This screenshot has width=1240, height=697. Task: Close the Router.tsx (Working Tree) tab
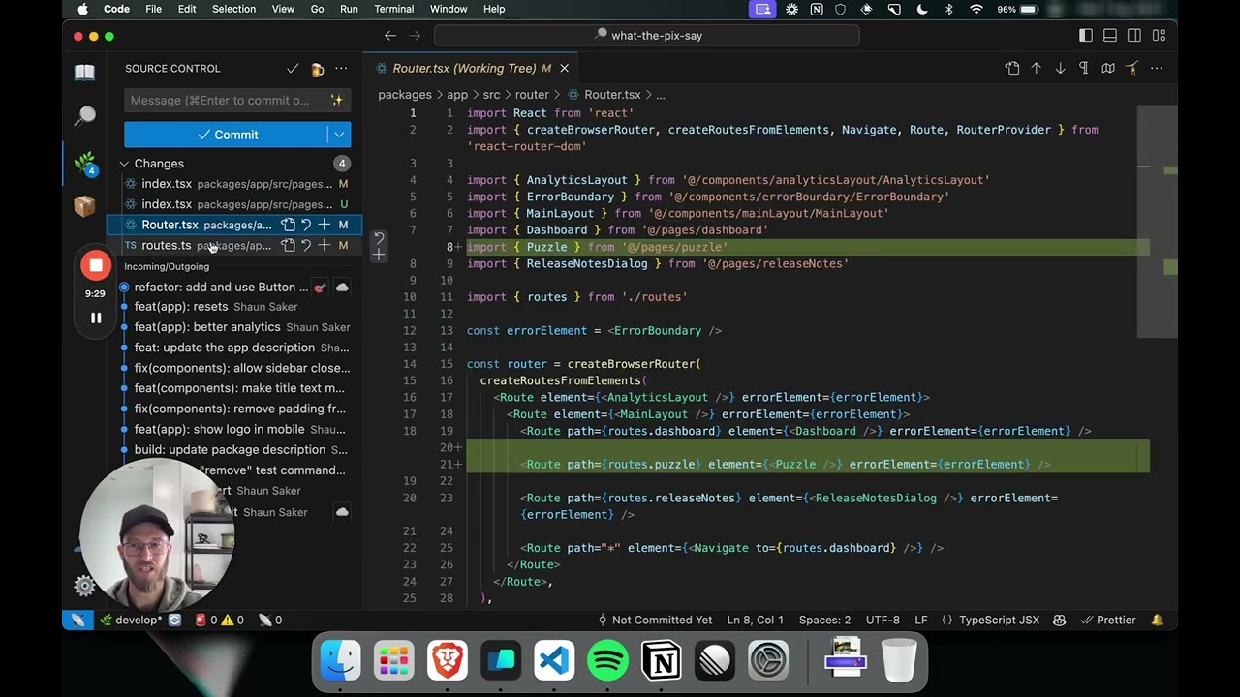pyautogui.click(x=564, y=69)
